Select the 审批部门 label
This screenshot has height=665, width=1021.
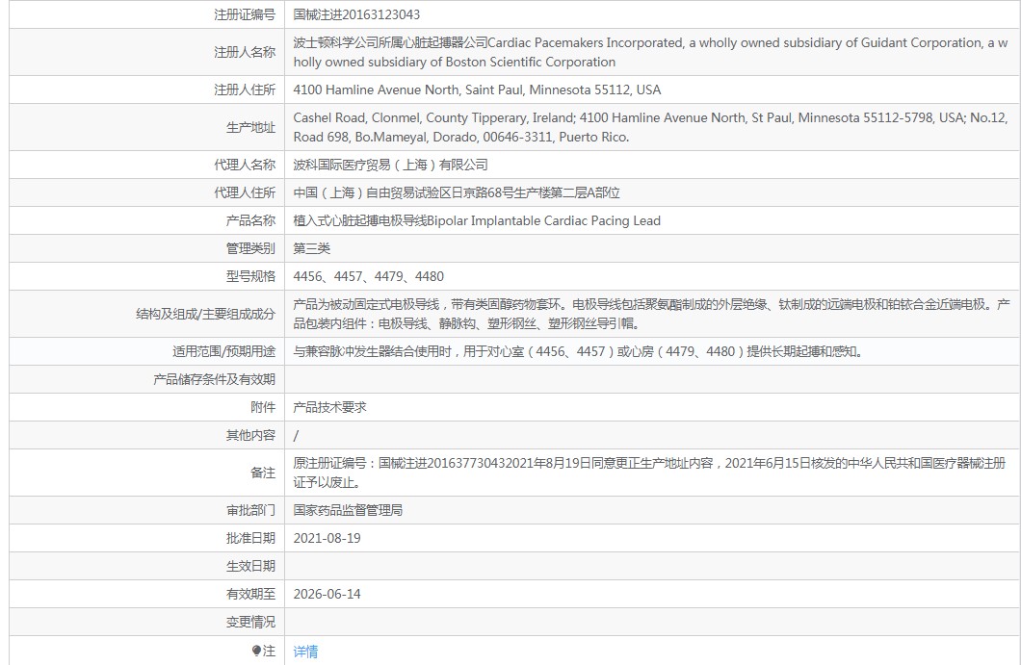click(x=250, y=510)
